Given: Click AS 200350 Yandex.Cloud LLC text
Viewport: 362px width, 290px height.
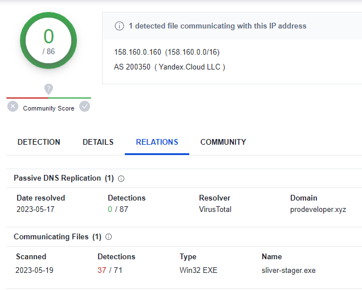Looking at the screenshot, I should [x=169, y=67].
